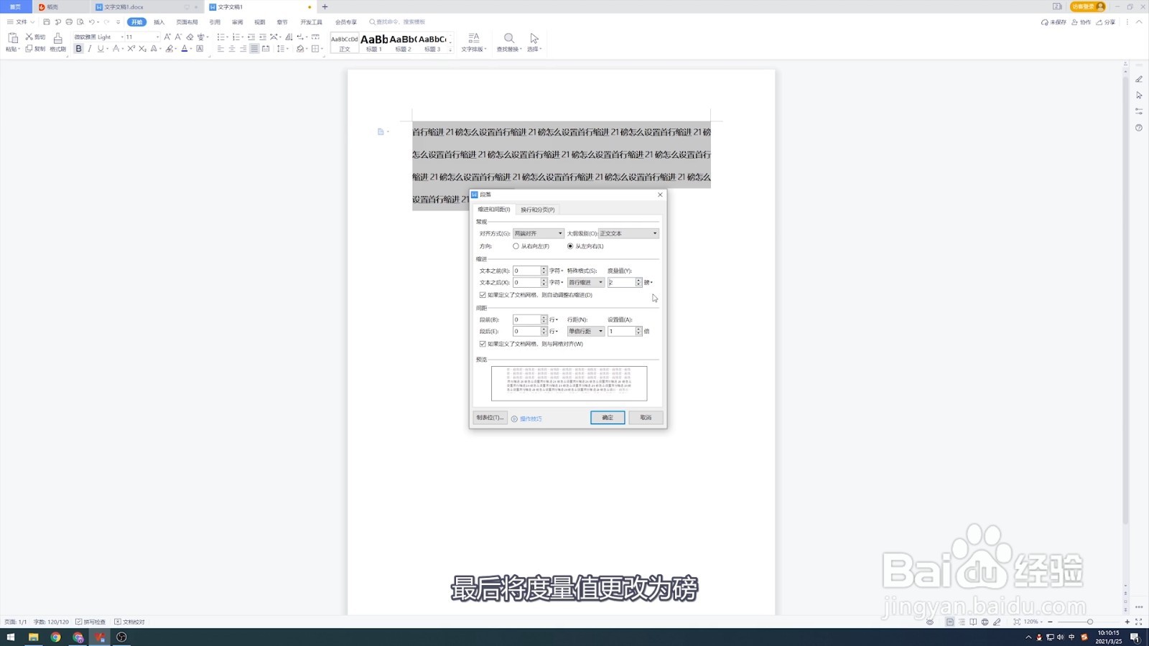
Task: Click the Print icon in quick toolbar
Action: point(69,22)
